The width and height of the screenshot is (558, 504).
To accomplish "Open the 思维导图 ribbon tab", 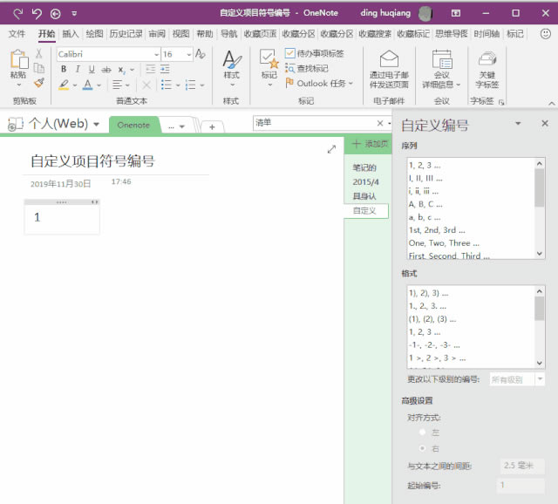I will click(x=452, y=34).
